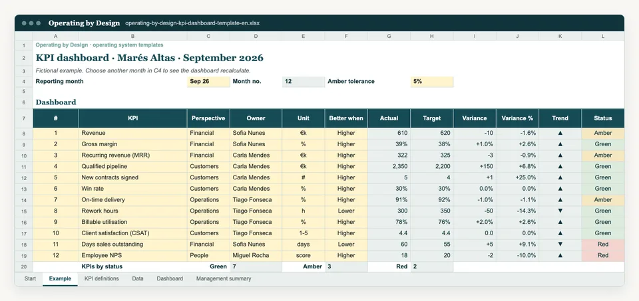Click the trend arrow for Employee NPS
Screen dimensions: 639x301
[560, 255]
